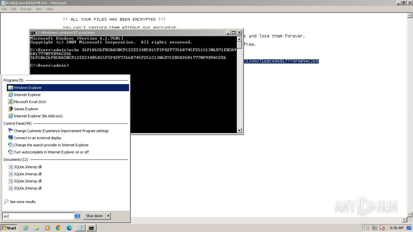Launch Google Chrome from the taskbar

pos(58,228)
